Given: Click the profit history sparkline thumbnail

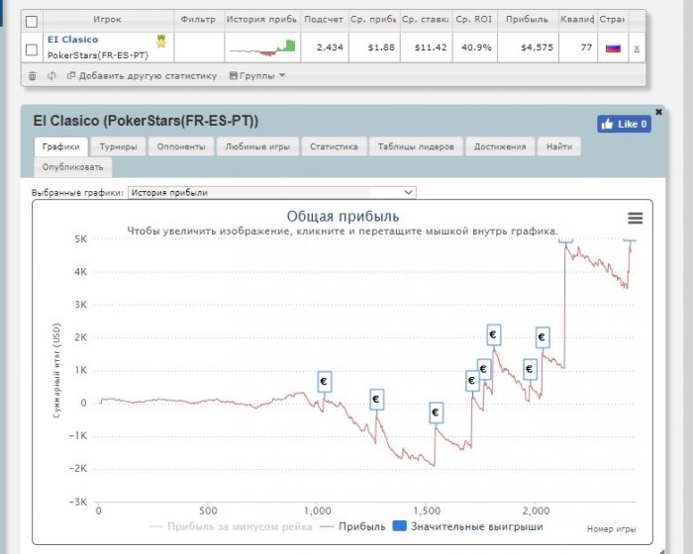Looking at the screenshot, I should 262,47.
